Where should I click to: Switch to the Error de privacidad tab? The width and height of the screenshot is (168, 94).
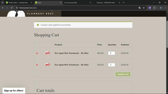coord(71,3)
